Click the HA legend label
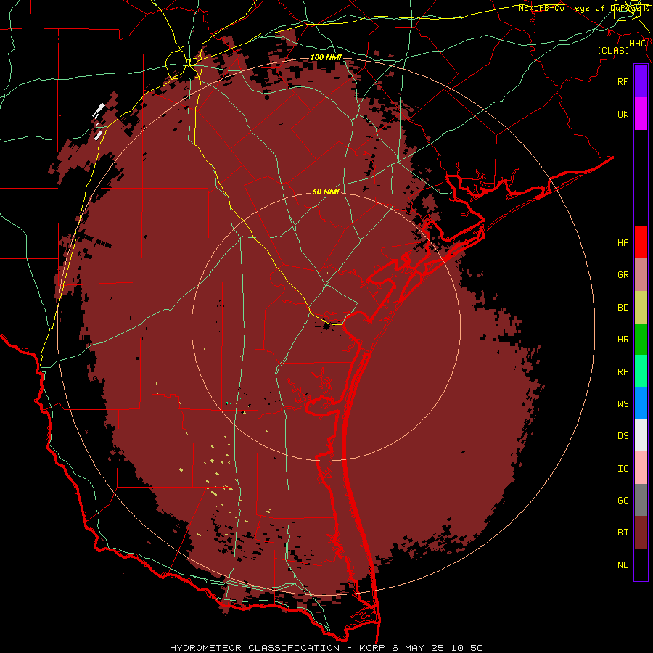The width and height of the screenshot is (653, 653). [x=623, y=243]
